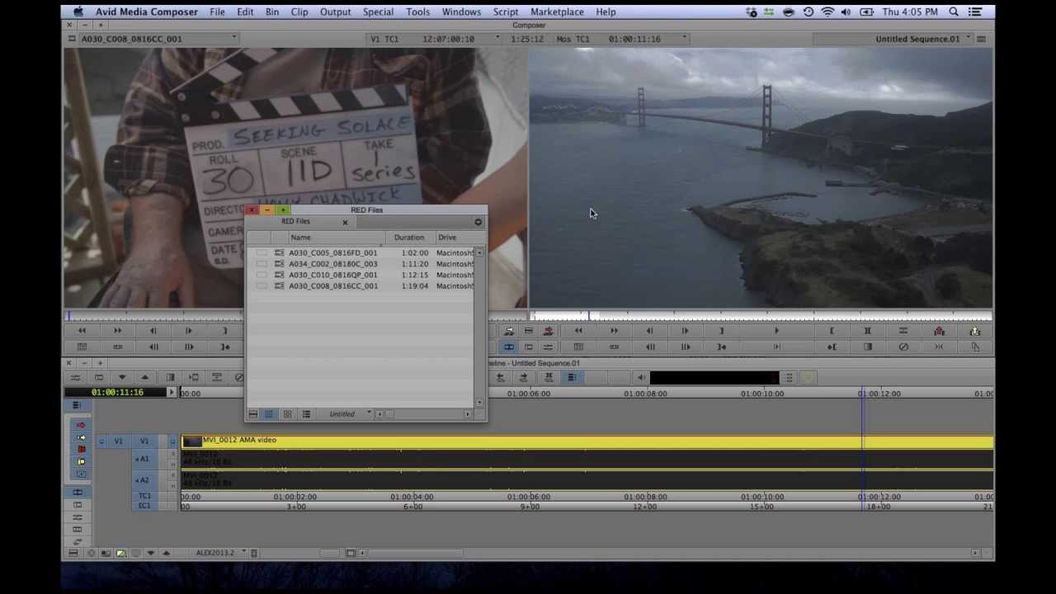Open the Tools menu
This screenshot has width=1056, height=594.
418,12
